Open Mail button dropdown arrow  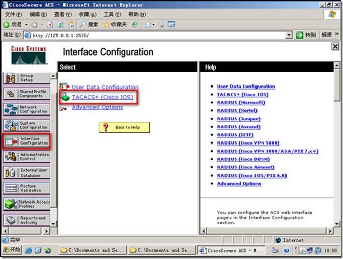point(153,25)
